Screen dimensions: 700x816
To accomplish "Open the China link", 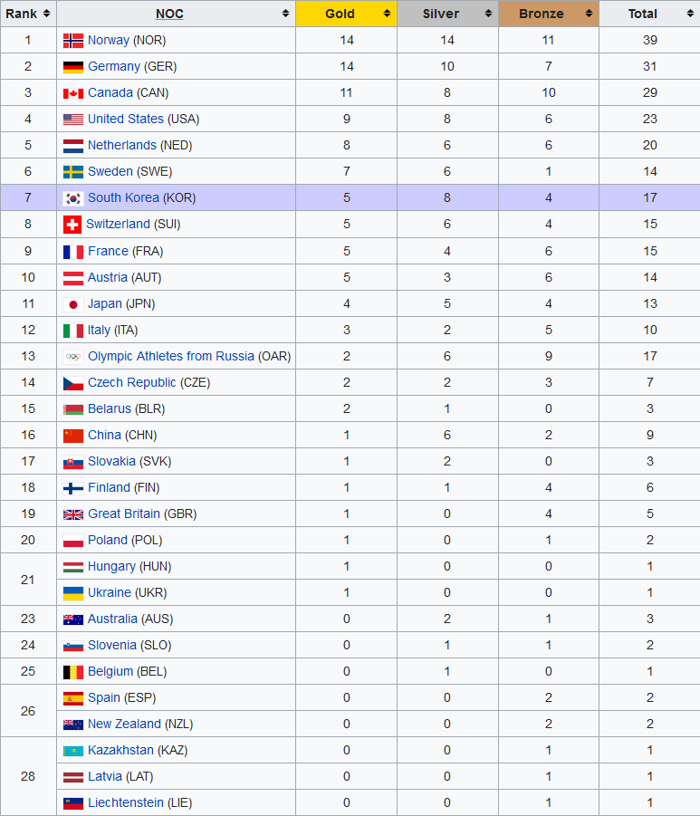I will 104,435.
